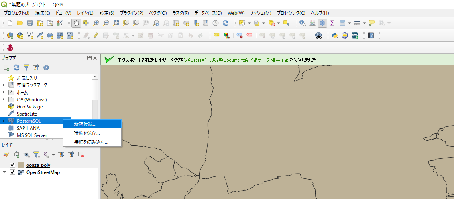The image size is (454, 199).
Task: Select 接続を読み込む... in context menu
Action: [x=91, y=142]
